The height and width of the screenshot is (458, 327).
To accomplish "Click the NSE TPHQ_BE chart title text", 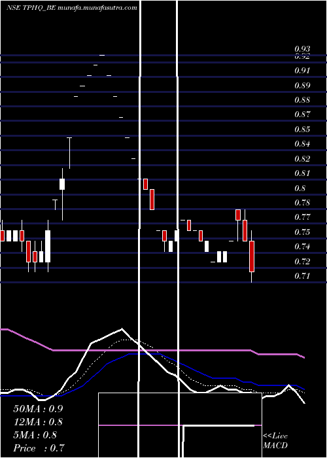I will (x=72, y=8).
